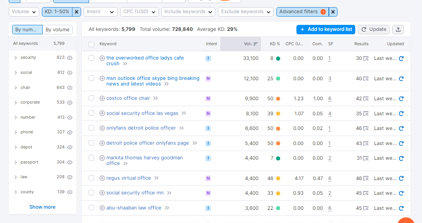Export keywords with the upload icon button
The image size is (422, 223).
[x=398, y=29]
